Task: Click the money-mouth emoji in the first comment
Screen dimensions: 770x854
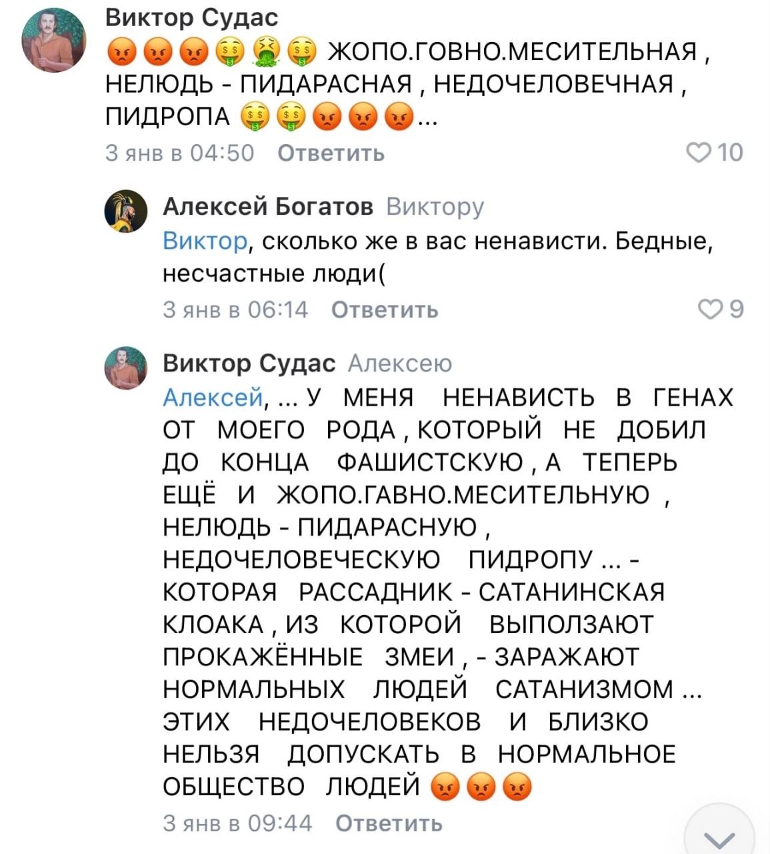Action: (229, 52)
